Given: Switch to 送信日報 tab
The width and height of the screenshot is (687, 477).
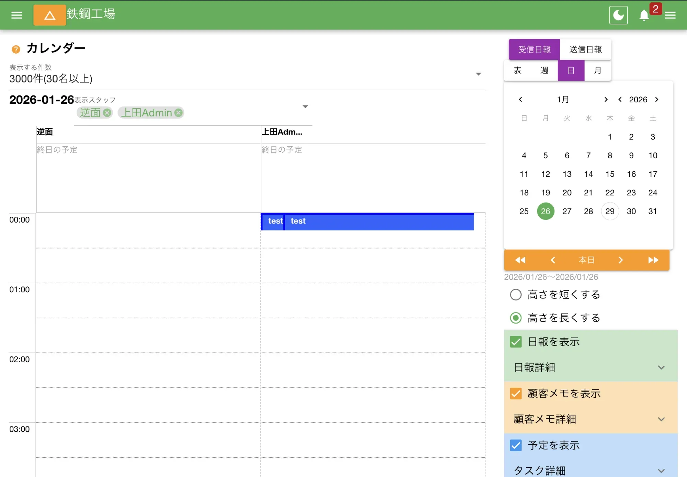Looking at the screenshot, I should [585, 49].
